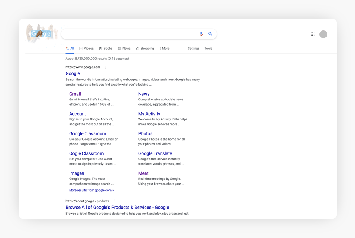
Task: Open three-dot menu beside about.google result
Action: 115,201
